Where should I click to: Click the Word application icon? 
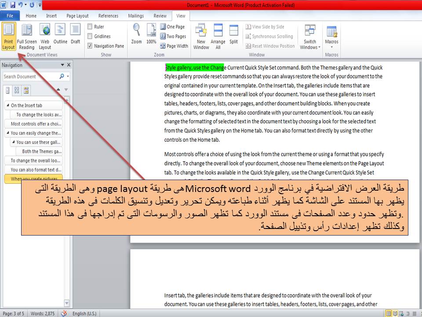point(4,5)
